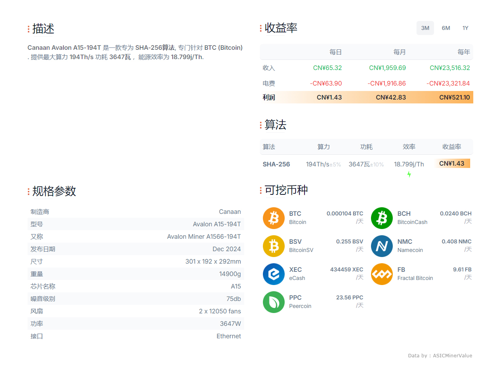
Task: Click the yellow BSV BitcoinSV coin icon
Action: click(274, 246)
